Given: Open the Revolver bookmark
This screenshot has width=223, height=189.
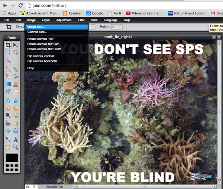Looking at the screenshot, I should 72,13.
